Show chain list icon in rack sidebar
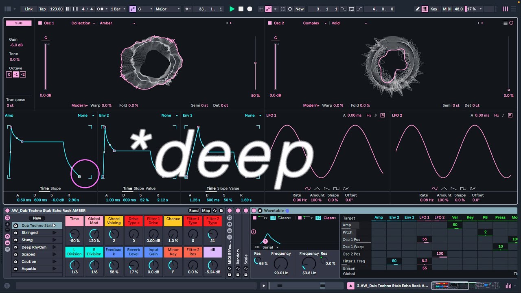This screenshot has height=293, width=521. point(7,249)
